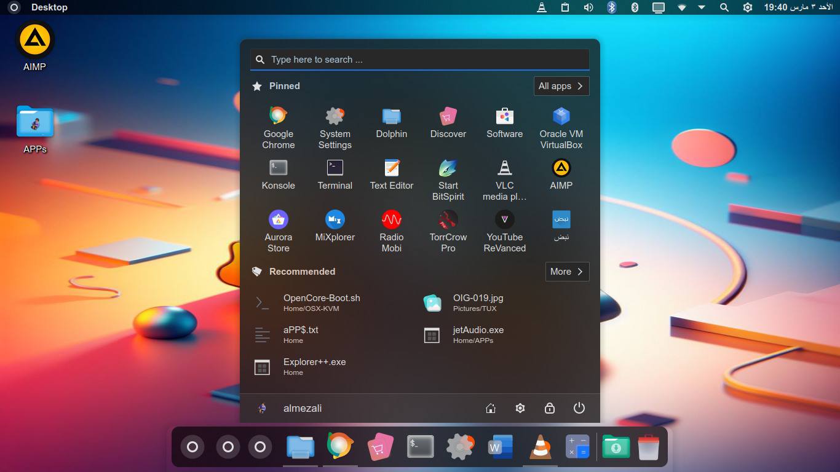The image size is (840, 472).
Task: Open Dolphin file manager in pinned apps
Action: point(391,123)
